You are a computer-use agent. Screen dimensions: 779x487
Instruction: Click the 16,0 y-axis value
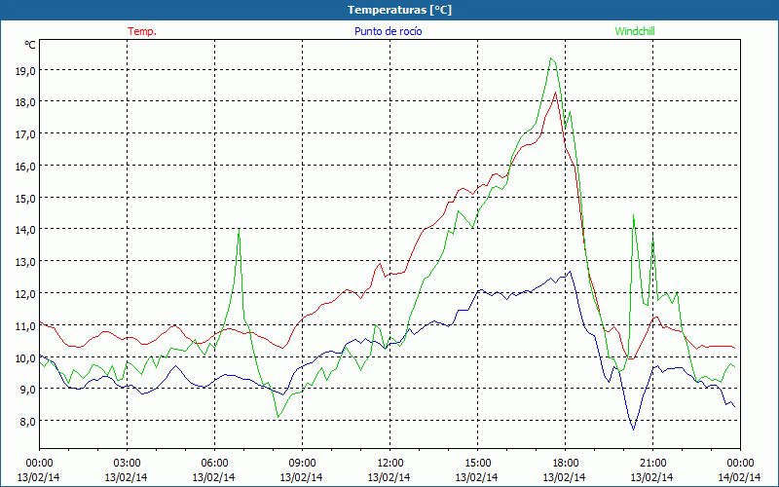(x=25, y=166)
